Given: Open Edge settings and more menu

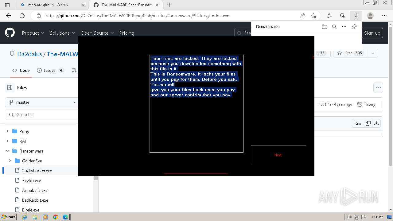Looking at the screenshot, I should tap(384, 16).
